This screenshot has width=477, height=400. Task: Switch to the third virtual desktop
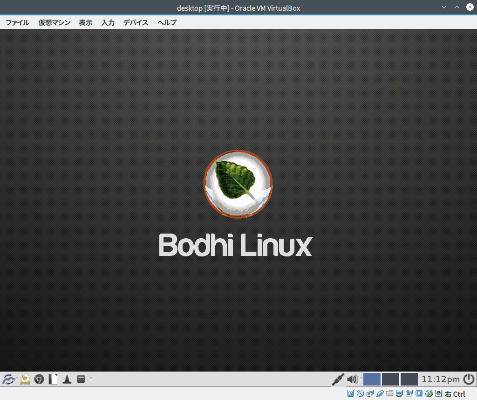[409, 379]
